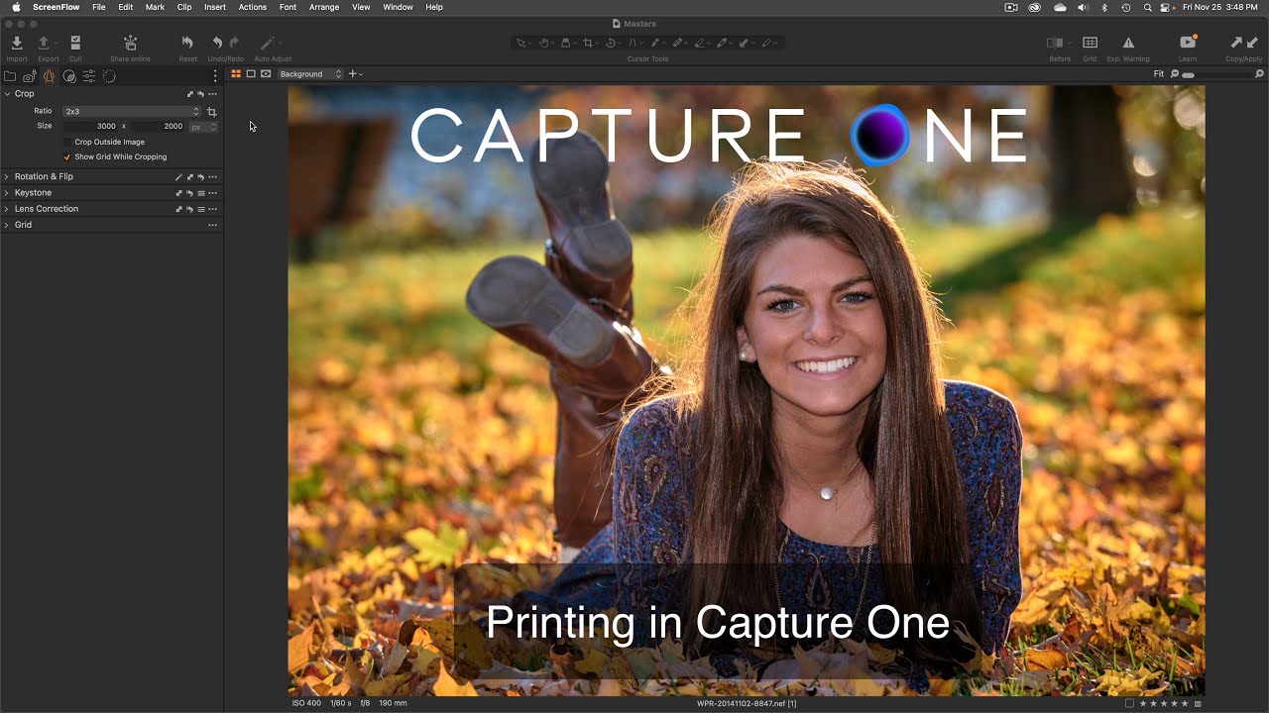
Task: Open the Spotlight search icon in menu bar
Action: tap(1148, 7)
